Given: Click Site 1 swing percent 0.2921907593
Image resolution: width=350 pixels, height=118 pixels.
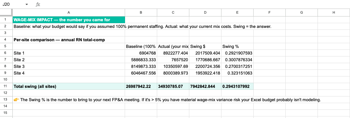Looking at the screenshot, I should pos(237,53).
